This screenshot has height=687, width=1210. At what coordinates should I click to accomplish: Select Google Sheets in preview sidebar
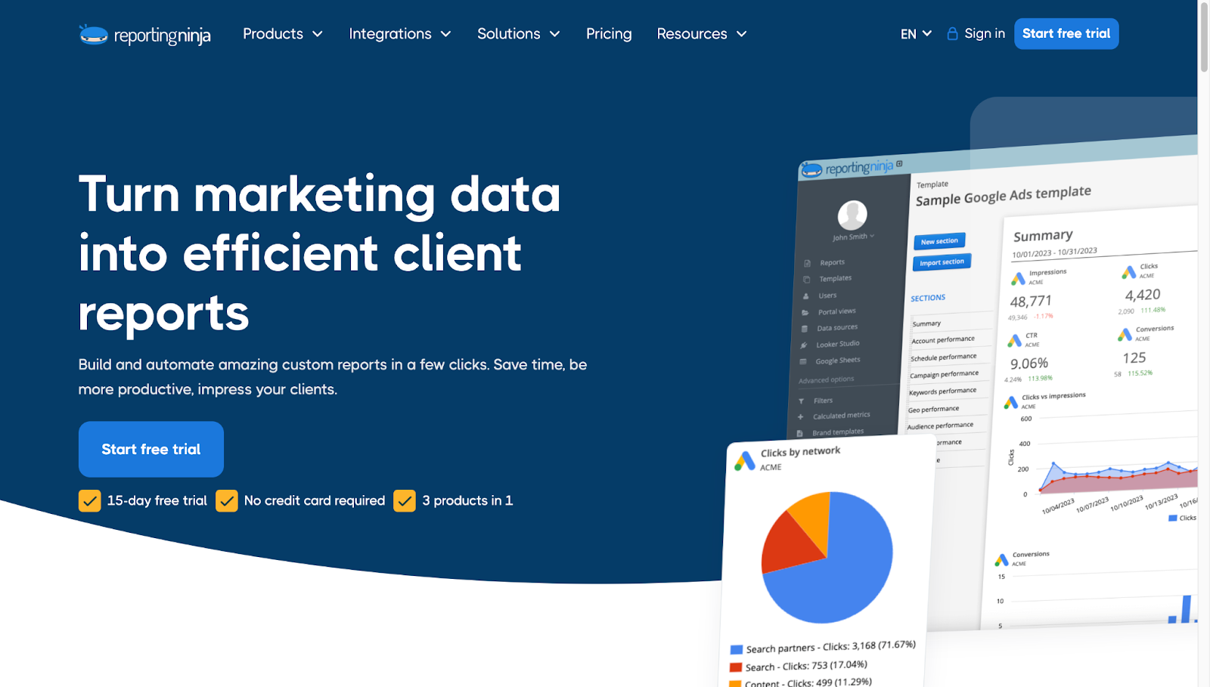(x=838, y=361)
